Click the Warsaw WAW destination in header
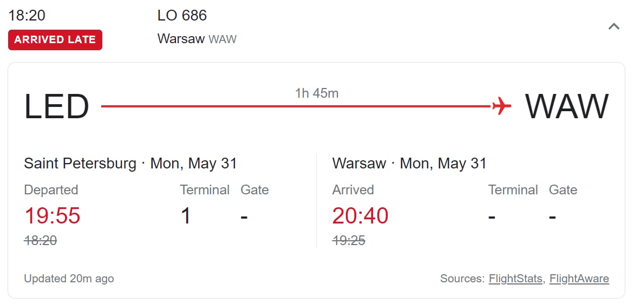The image size is (634, 305). point(197,39)
